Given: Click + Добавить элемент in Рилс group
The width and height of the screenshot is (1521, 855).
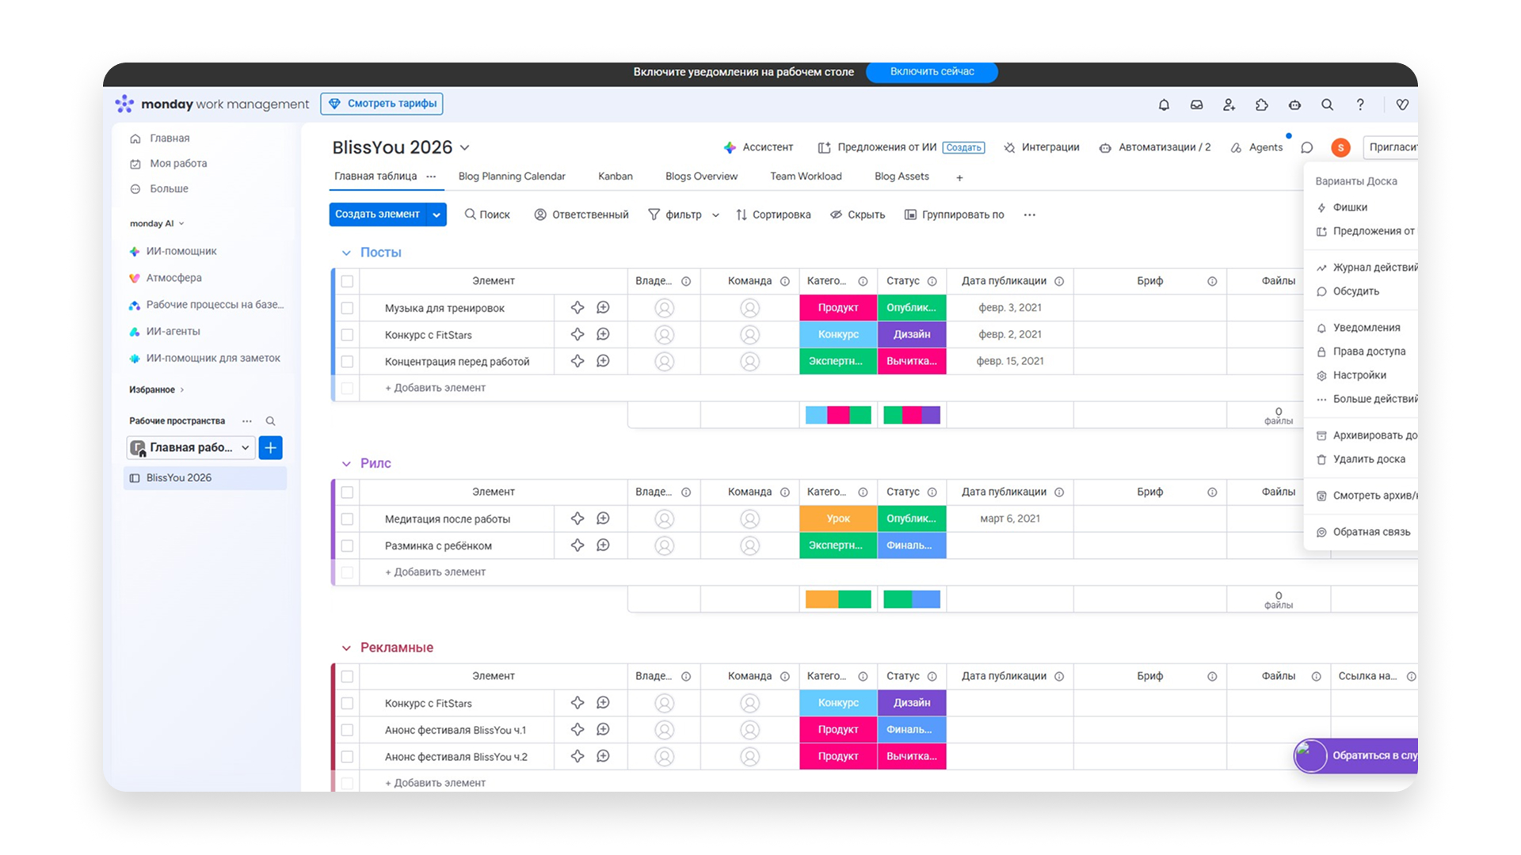Looking at the screenshot, I should 435,572.
